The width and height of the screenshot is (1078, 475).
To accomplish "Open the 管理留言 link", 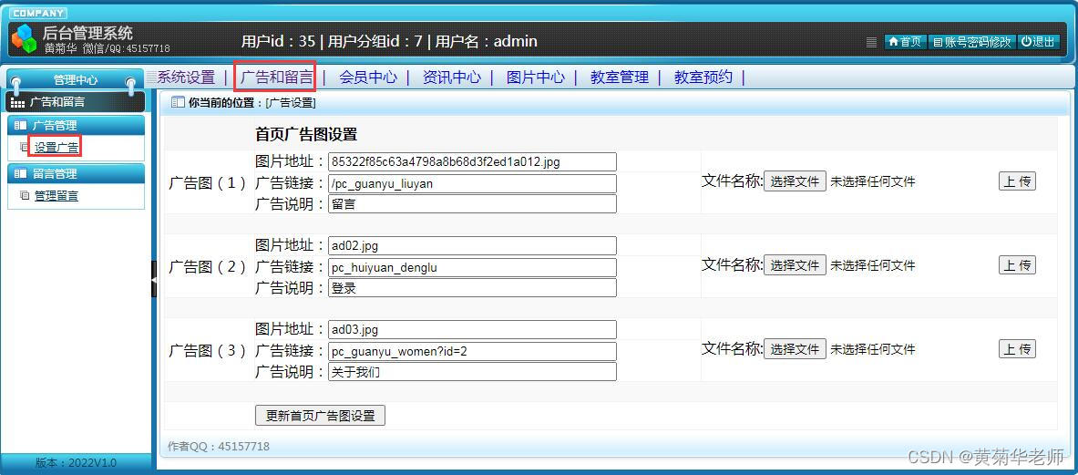I will point(56,196).
